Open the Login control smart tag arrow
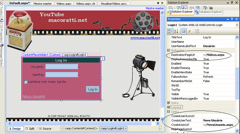The image size is (240, 134). pyautogui.click(x=103, y=58)
